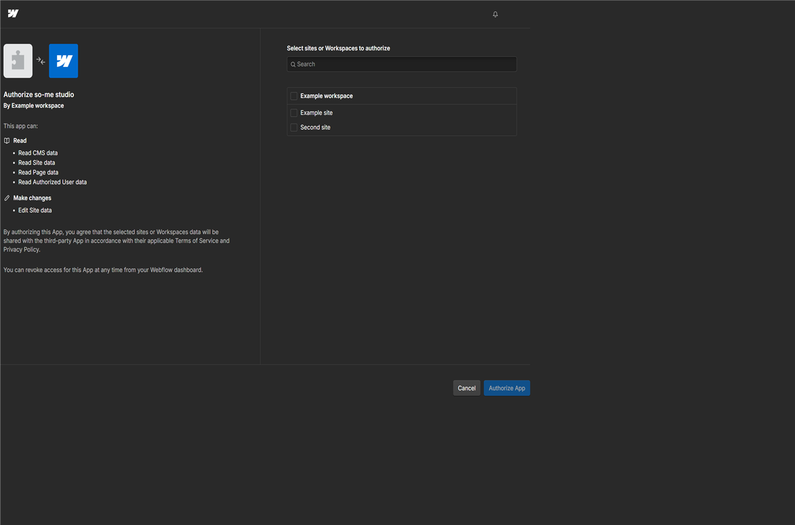
Task: Check the Example site checkbox
Action: [x=294, y=113]
